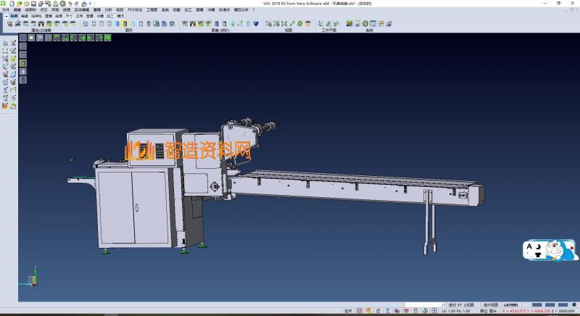Viewport: 580px width, 316px height.
Task: Click the New file icon in quick access toolbar
Action: (x=11, y=4)
